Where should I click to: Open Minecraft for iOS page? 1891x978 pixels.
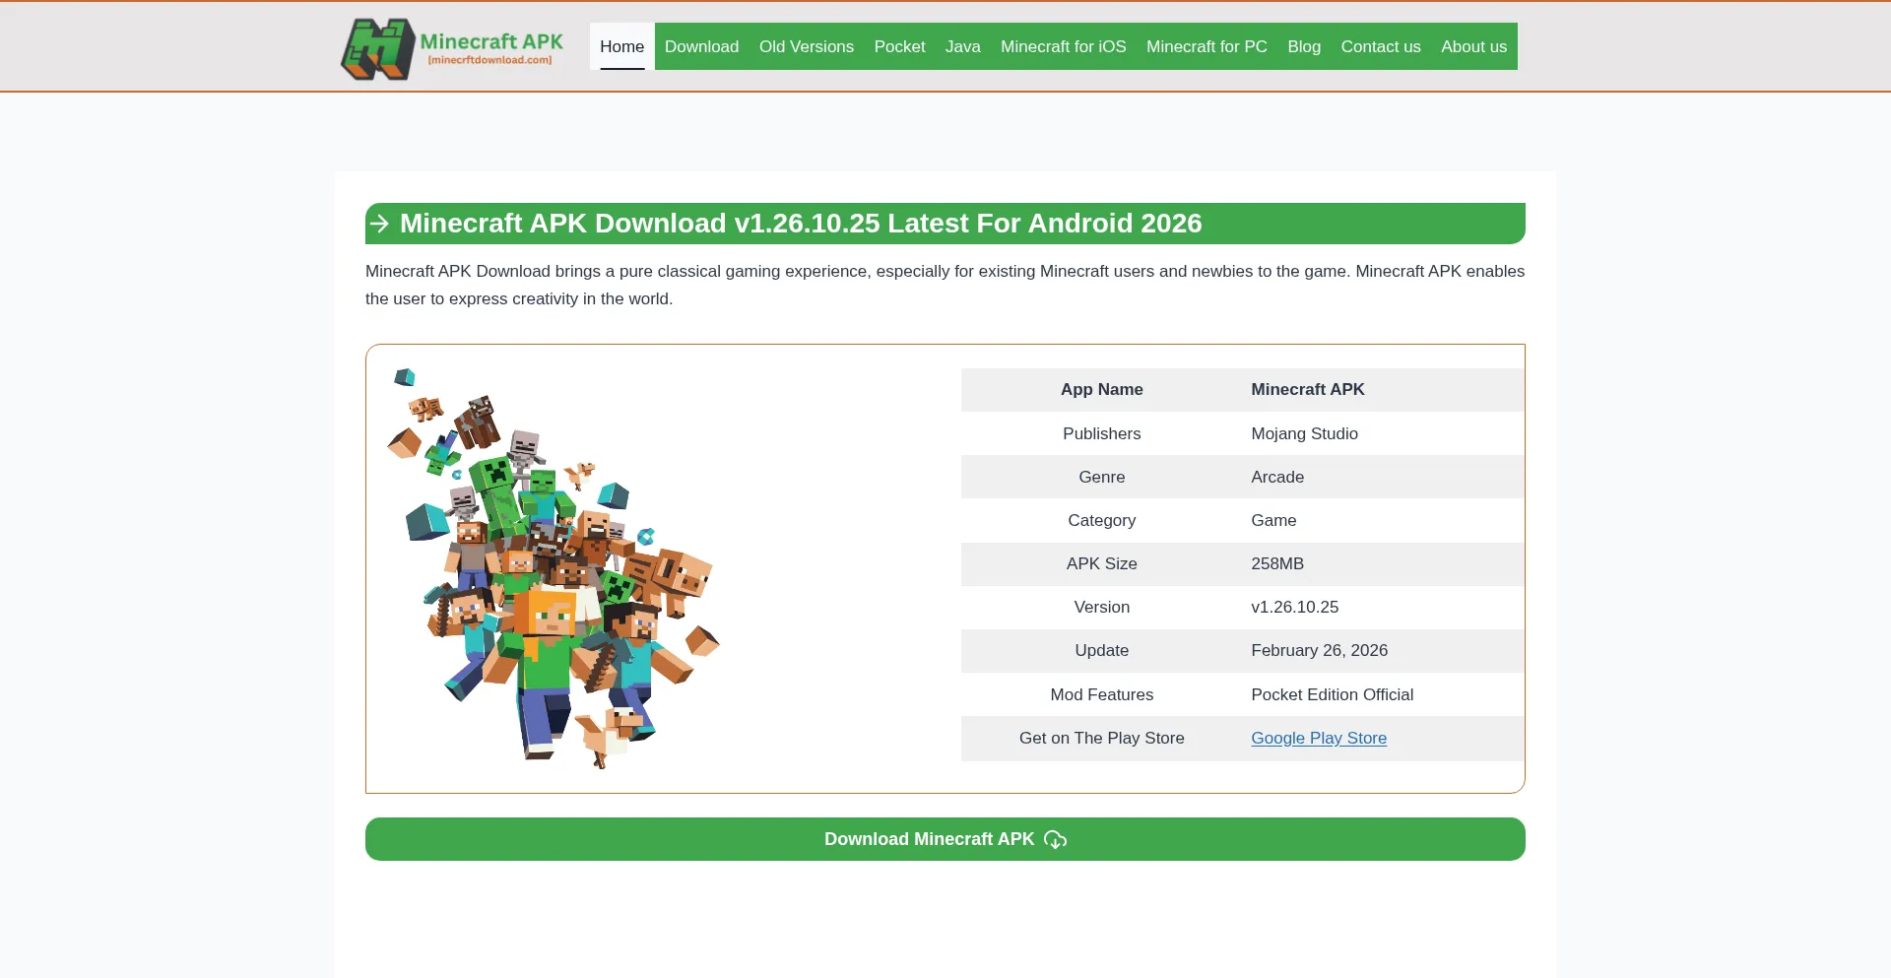[1064, 46]
